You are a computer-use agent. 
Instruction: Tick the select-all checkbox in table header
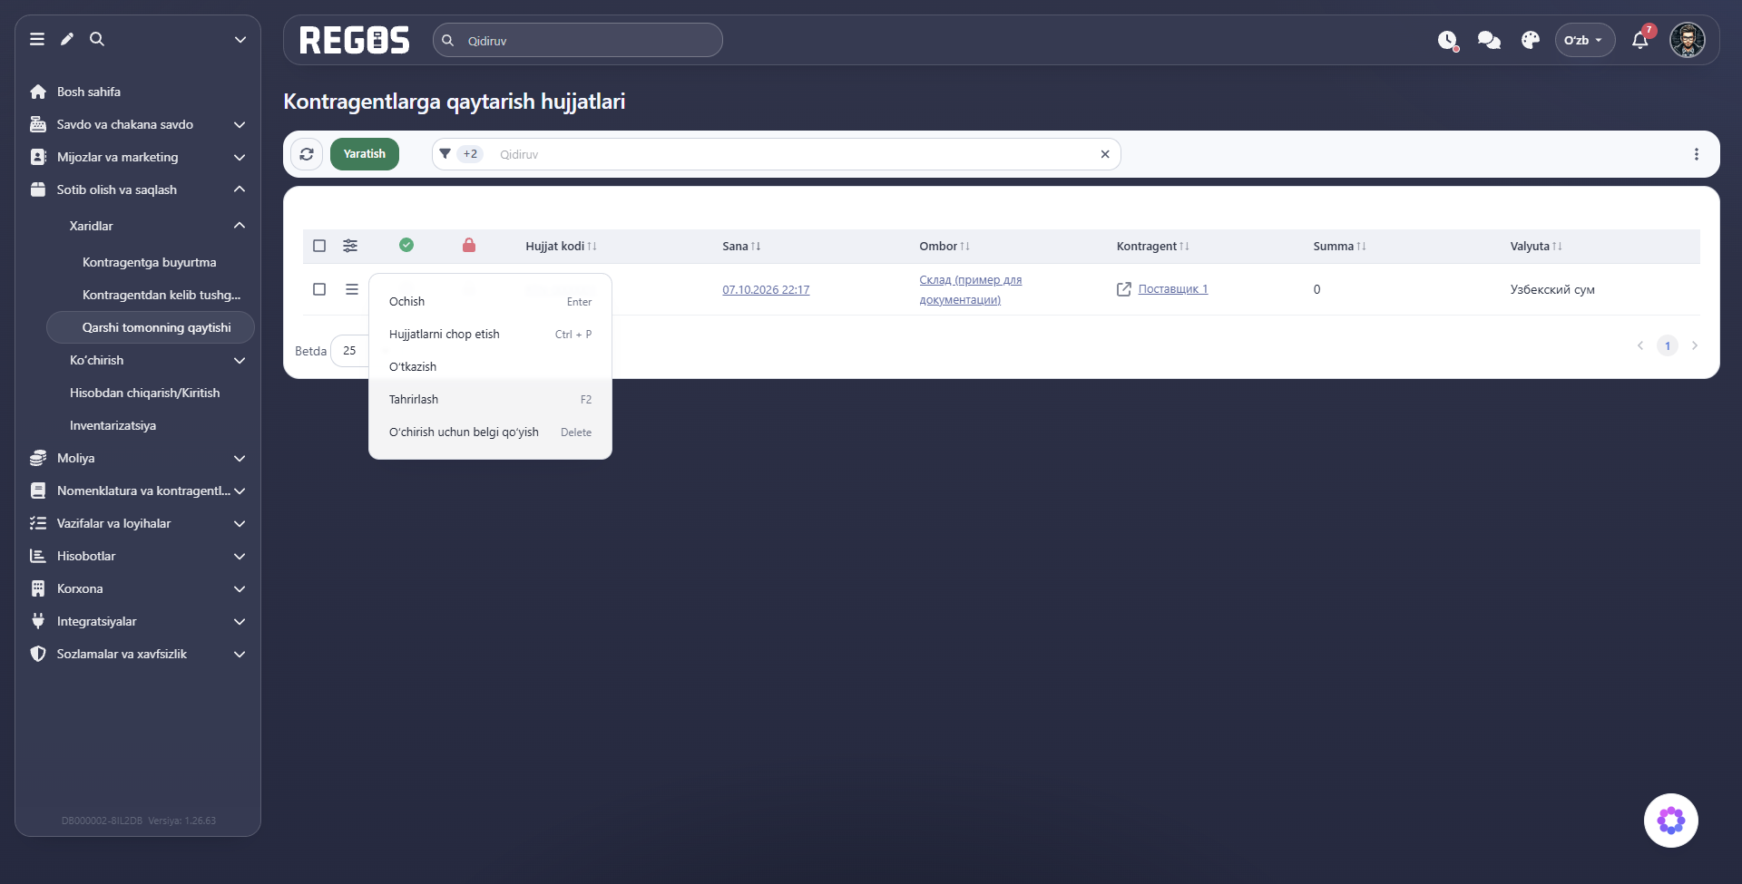click(319, 246)
